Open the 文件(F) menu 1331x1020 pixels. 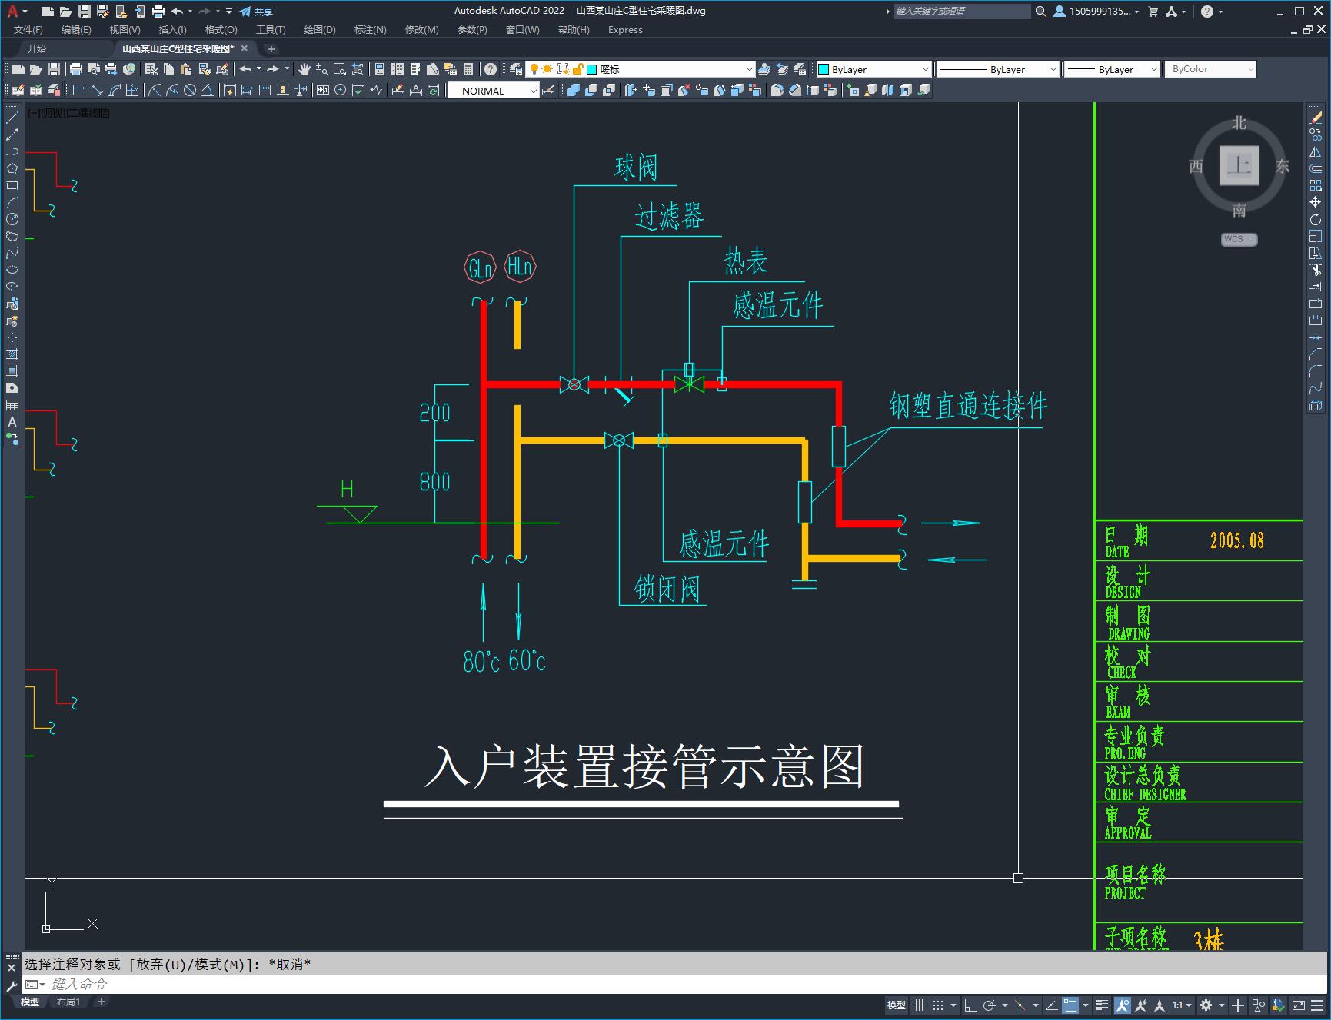click(28, 30)
